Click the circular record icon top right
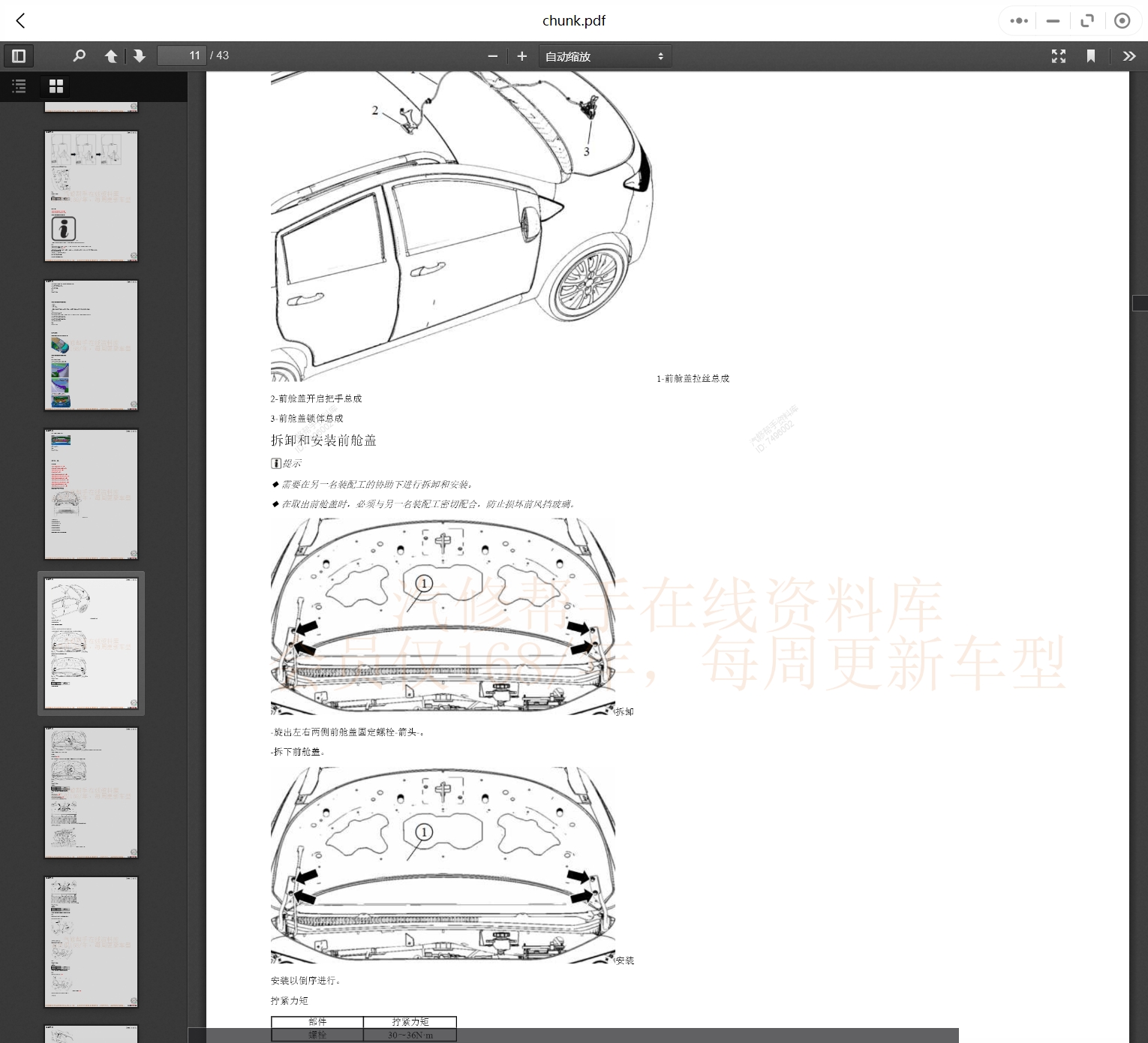This screenshot has width=1148, height=1043. pos(1122,20)
